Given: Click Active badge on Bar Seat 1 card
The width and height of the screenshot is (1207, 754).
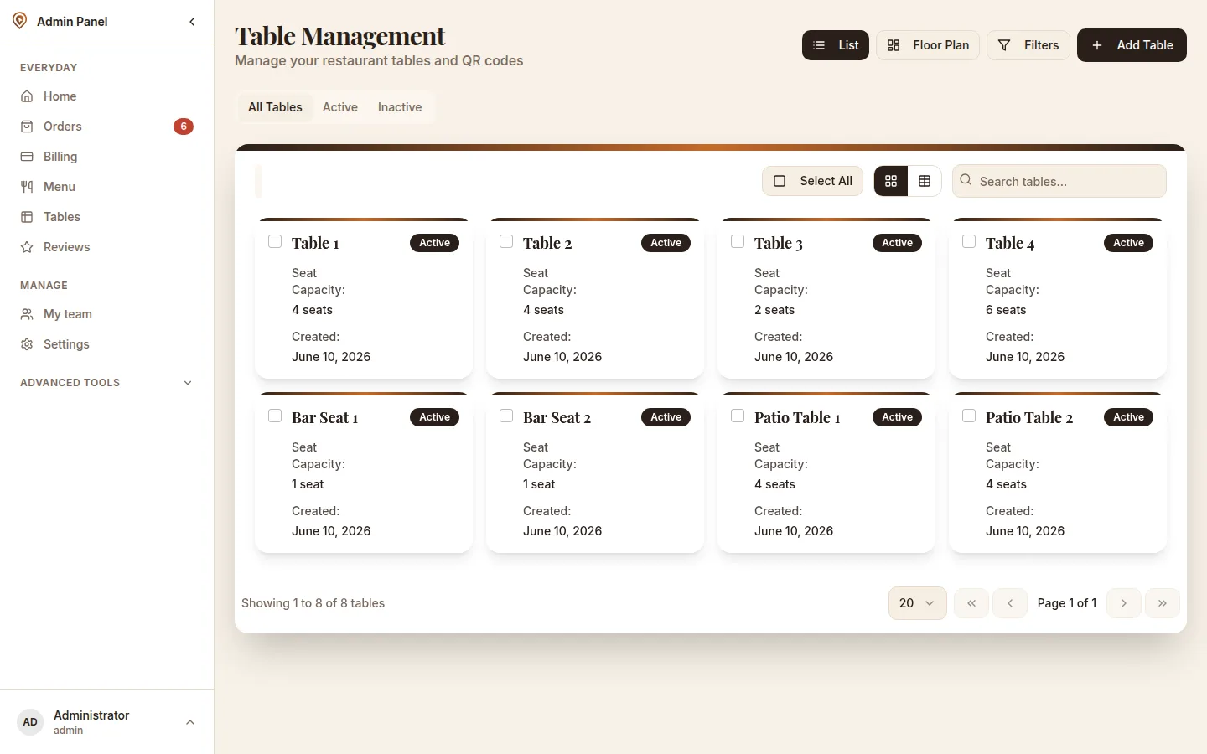Looking at the screenshot, I should click(435, 417).
